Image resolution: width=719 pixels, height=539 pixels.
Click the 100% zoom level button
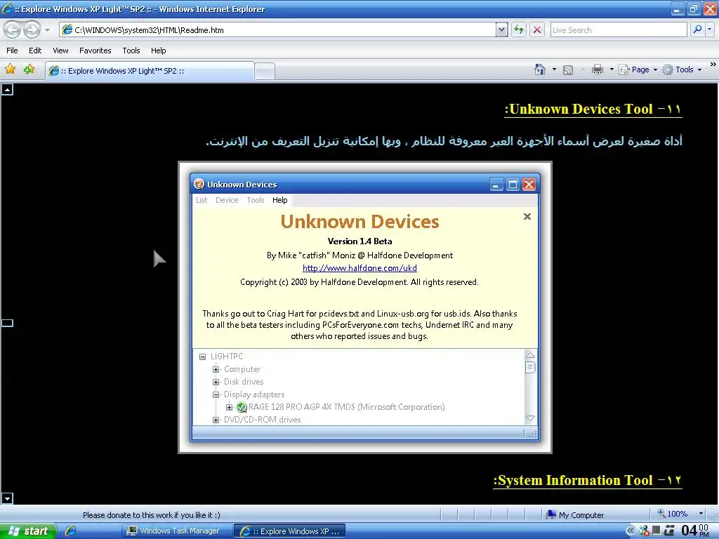pyautogui.click(x=672, y=514)
